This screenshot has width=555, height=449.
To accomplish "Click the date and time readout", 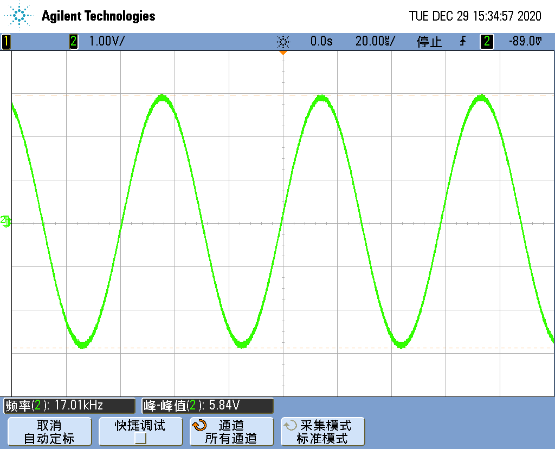I will click(475, 16).
